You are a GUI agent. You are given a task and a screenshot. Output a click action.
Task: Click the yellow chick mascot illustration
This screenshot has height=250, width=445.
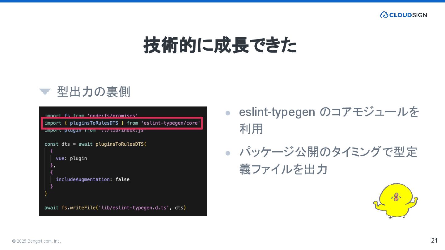click(396, 201)
